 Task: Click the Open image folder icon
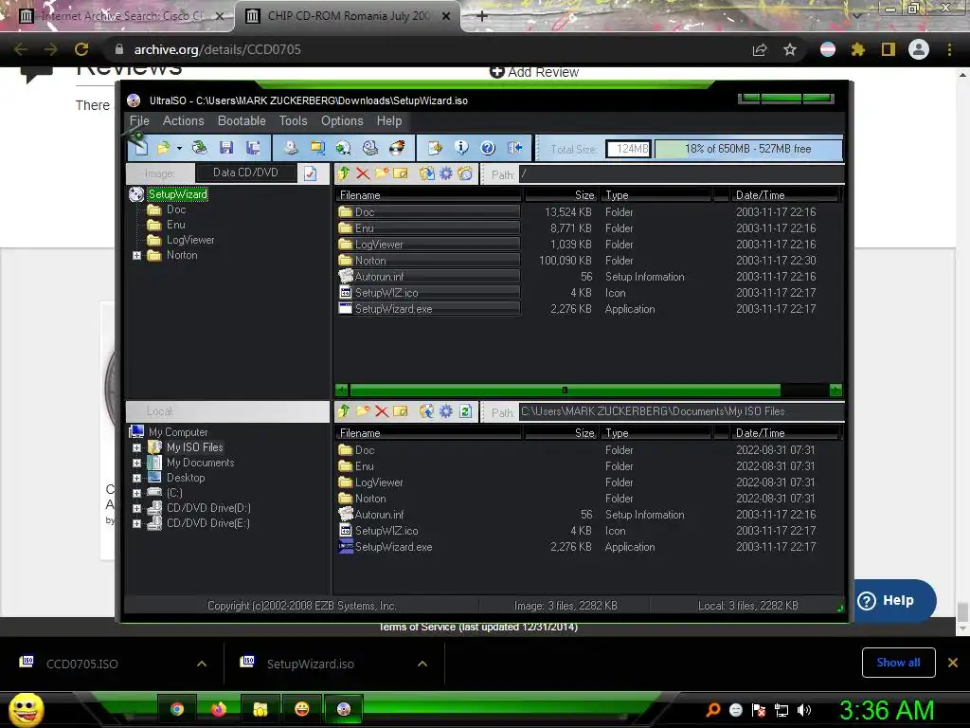pos(164,148)
